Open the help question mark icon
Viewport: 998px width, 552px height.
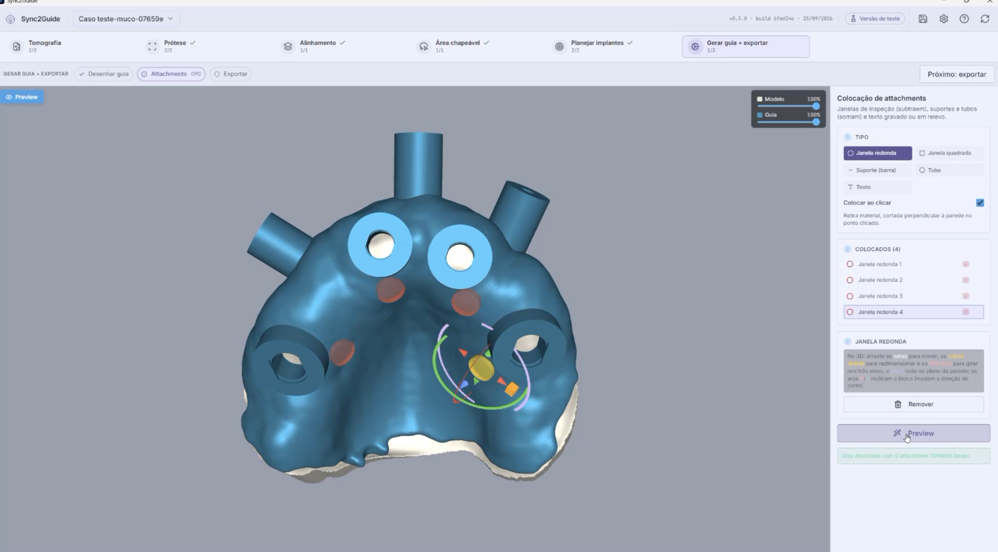click(964, 19)
